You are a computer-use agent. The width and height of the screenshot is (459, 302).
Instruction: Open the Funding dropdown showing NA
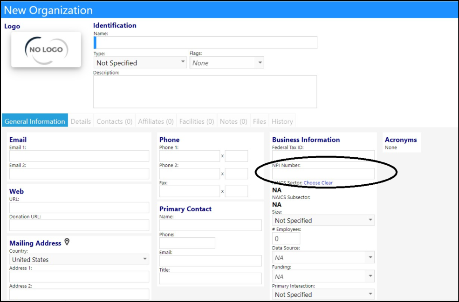tap(323, 276)
